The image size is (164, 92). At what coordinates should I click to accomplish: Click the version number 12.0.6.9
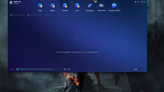[x=16, y=4]
